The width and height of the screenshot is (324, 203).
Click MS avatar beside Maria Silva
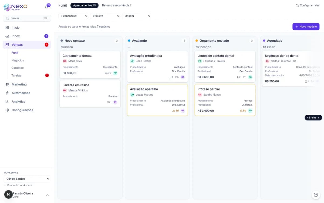[65, 61]
